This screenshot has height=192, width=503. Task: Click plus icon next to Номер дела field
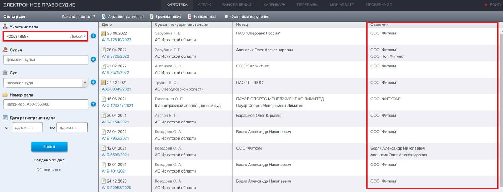(93, 104)
